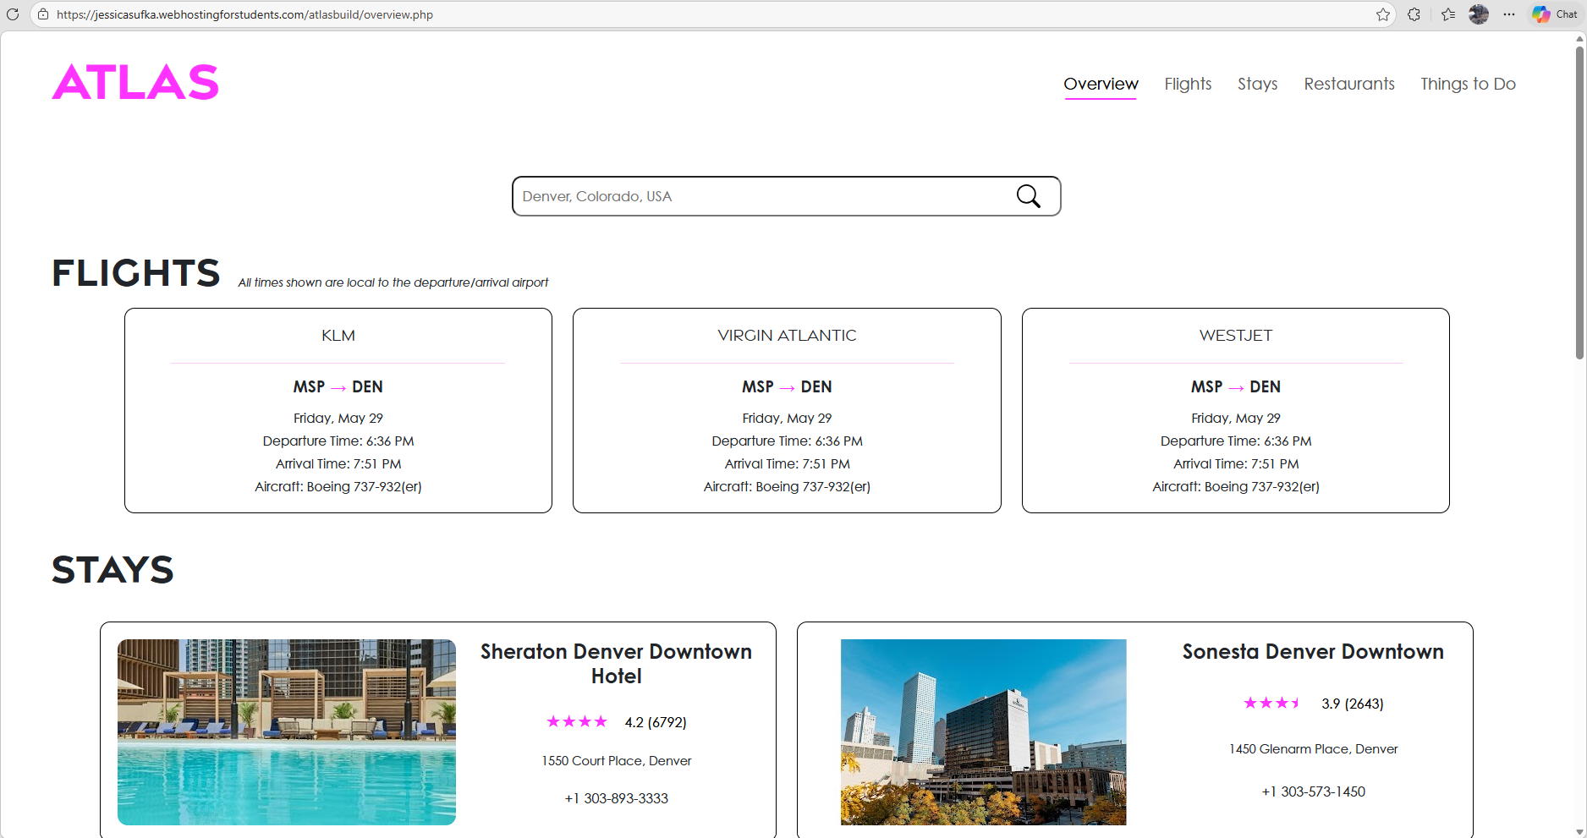
Task: Switch to the Restaurants nav tab
Action: click(x=1349, y=84)
